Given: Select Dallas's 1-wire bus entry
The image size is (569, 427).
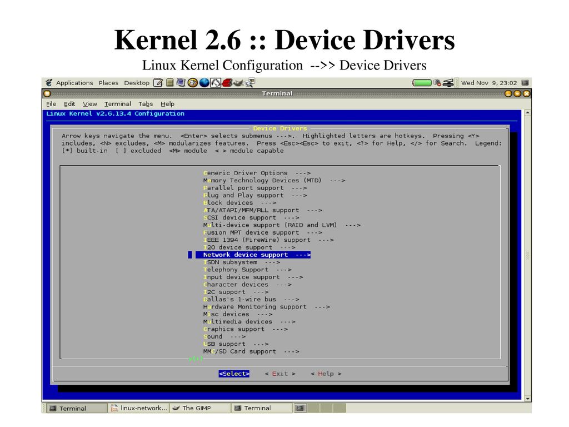Looking at the screenshot, I should click(251, 300).
